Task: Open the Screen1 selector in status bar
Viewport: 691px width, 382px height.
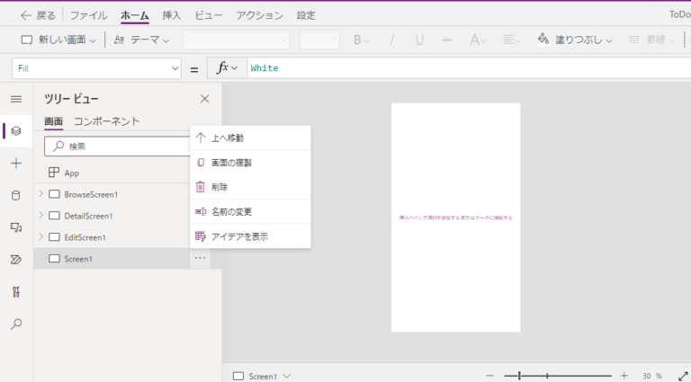Action: click(x=262, y=377)
